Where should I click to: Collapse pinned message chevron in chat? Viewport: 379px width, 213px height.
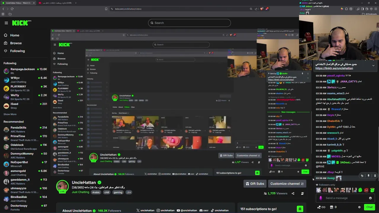[x=373, y=65]
